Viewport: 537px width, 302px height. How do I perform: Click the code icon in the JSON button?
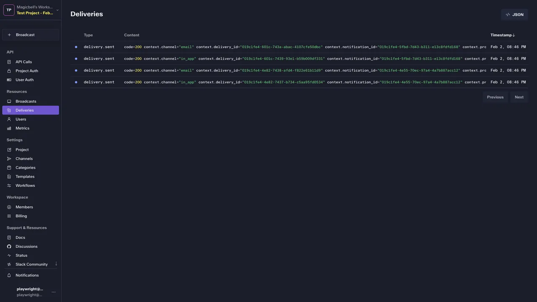point(508,15)
